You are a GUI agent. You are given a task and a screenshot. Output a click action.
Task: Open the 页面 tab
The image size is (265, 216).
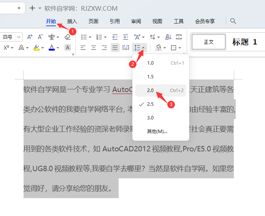pos(94,21)
